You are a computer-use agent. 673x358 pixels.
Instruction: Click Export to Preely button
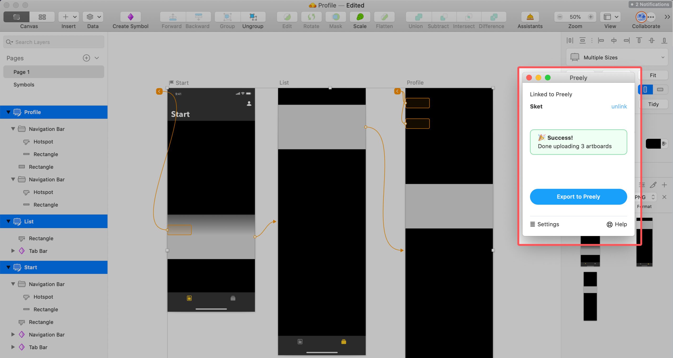coord(578,196)
